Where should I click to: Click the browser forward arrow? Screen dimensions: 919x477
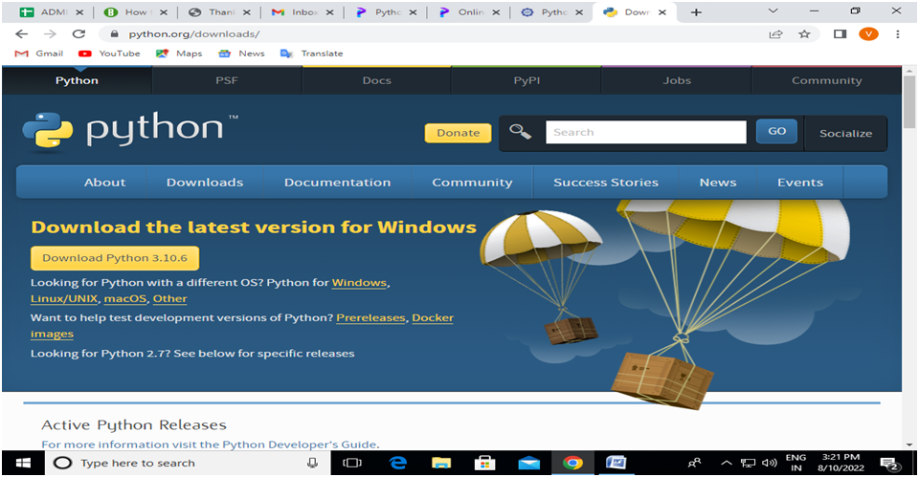coord(51,34)
